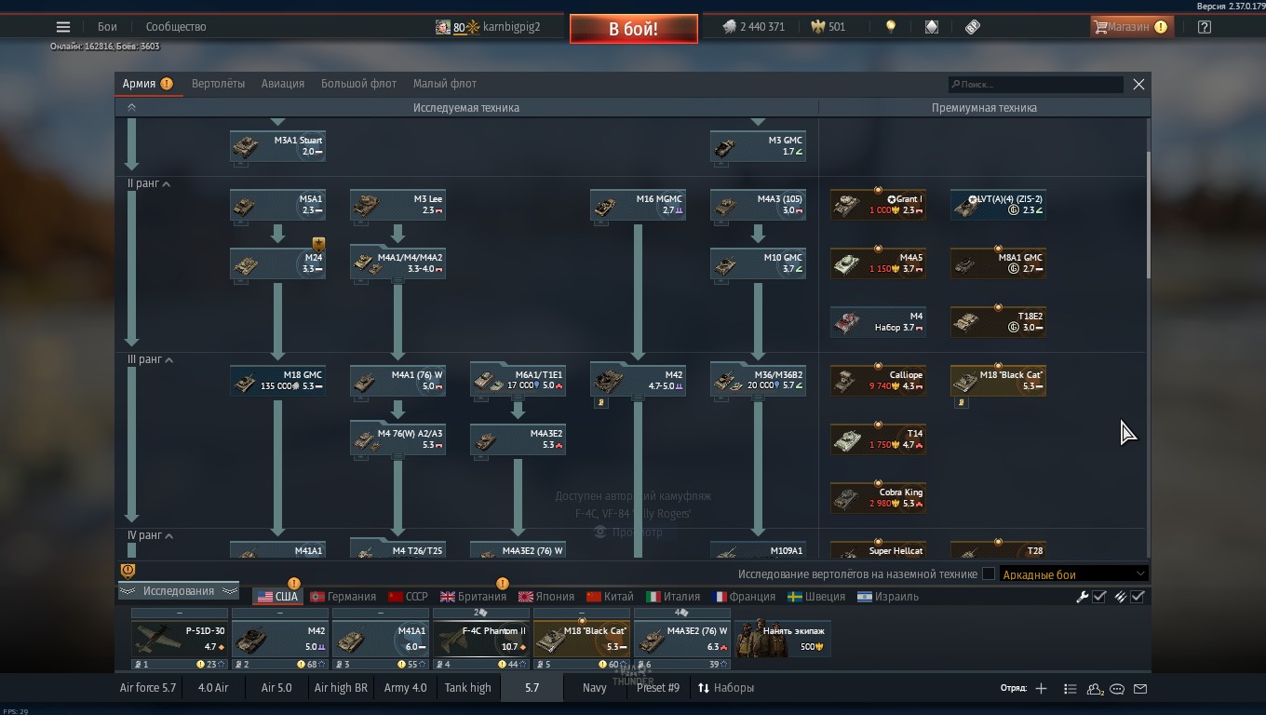Open the Battle Pass ticket icon
The width and height of the screenshot is (1266, 715).
pyautogui.click(x=973, y=27)
